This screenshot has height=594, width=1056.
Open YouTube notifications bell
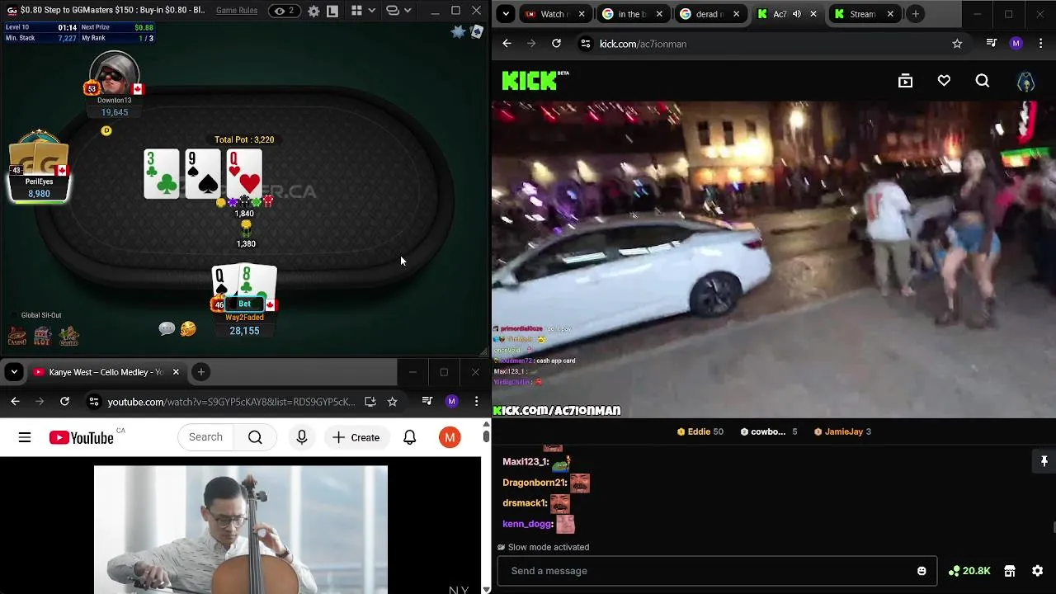click(409, 437)
